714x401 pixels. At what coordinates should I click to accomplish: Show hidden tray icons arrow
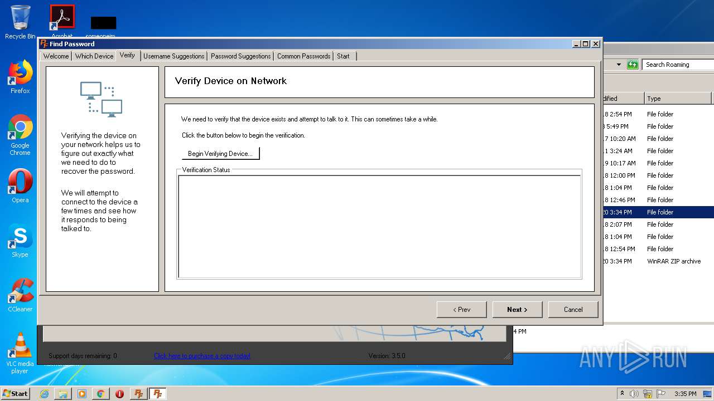622,394
